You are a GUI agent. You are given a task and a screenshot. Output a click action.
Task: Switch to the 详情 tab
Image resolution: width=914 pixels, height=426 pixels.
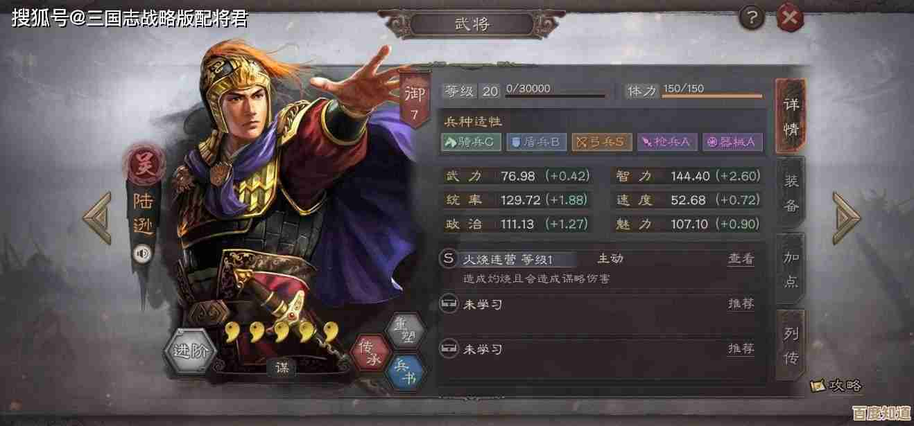tap(791, 116)
